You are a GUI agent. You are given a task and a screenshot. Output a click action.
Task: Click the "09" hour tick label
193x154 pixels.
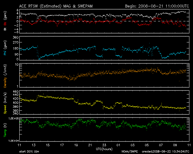(x=175, y=145)
